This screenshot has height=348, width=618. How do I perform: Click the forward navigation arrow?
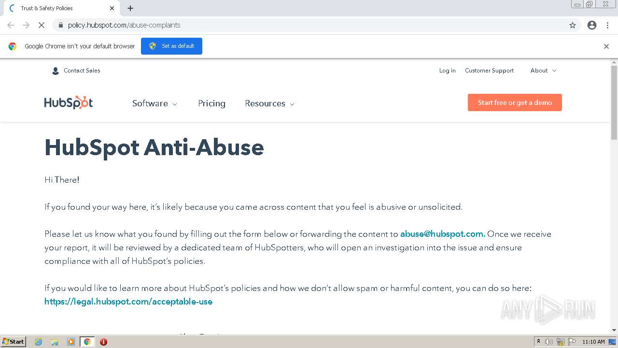click(26, 25)
